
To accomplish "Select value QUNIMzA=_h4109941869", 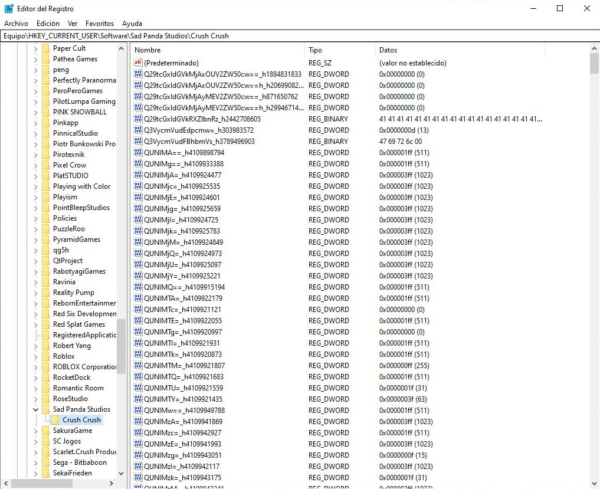I will pyautogui.click(x=183, y=422).
